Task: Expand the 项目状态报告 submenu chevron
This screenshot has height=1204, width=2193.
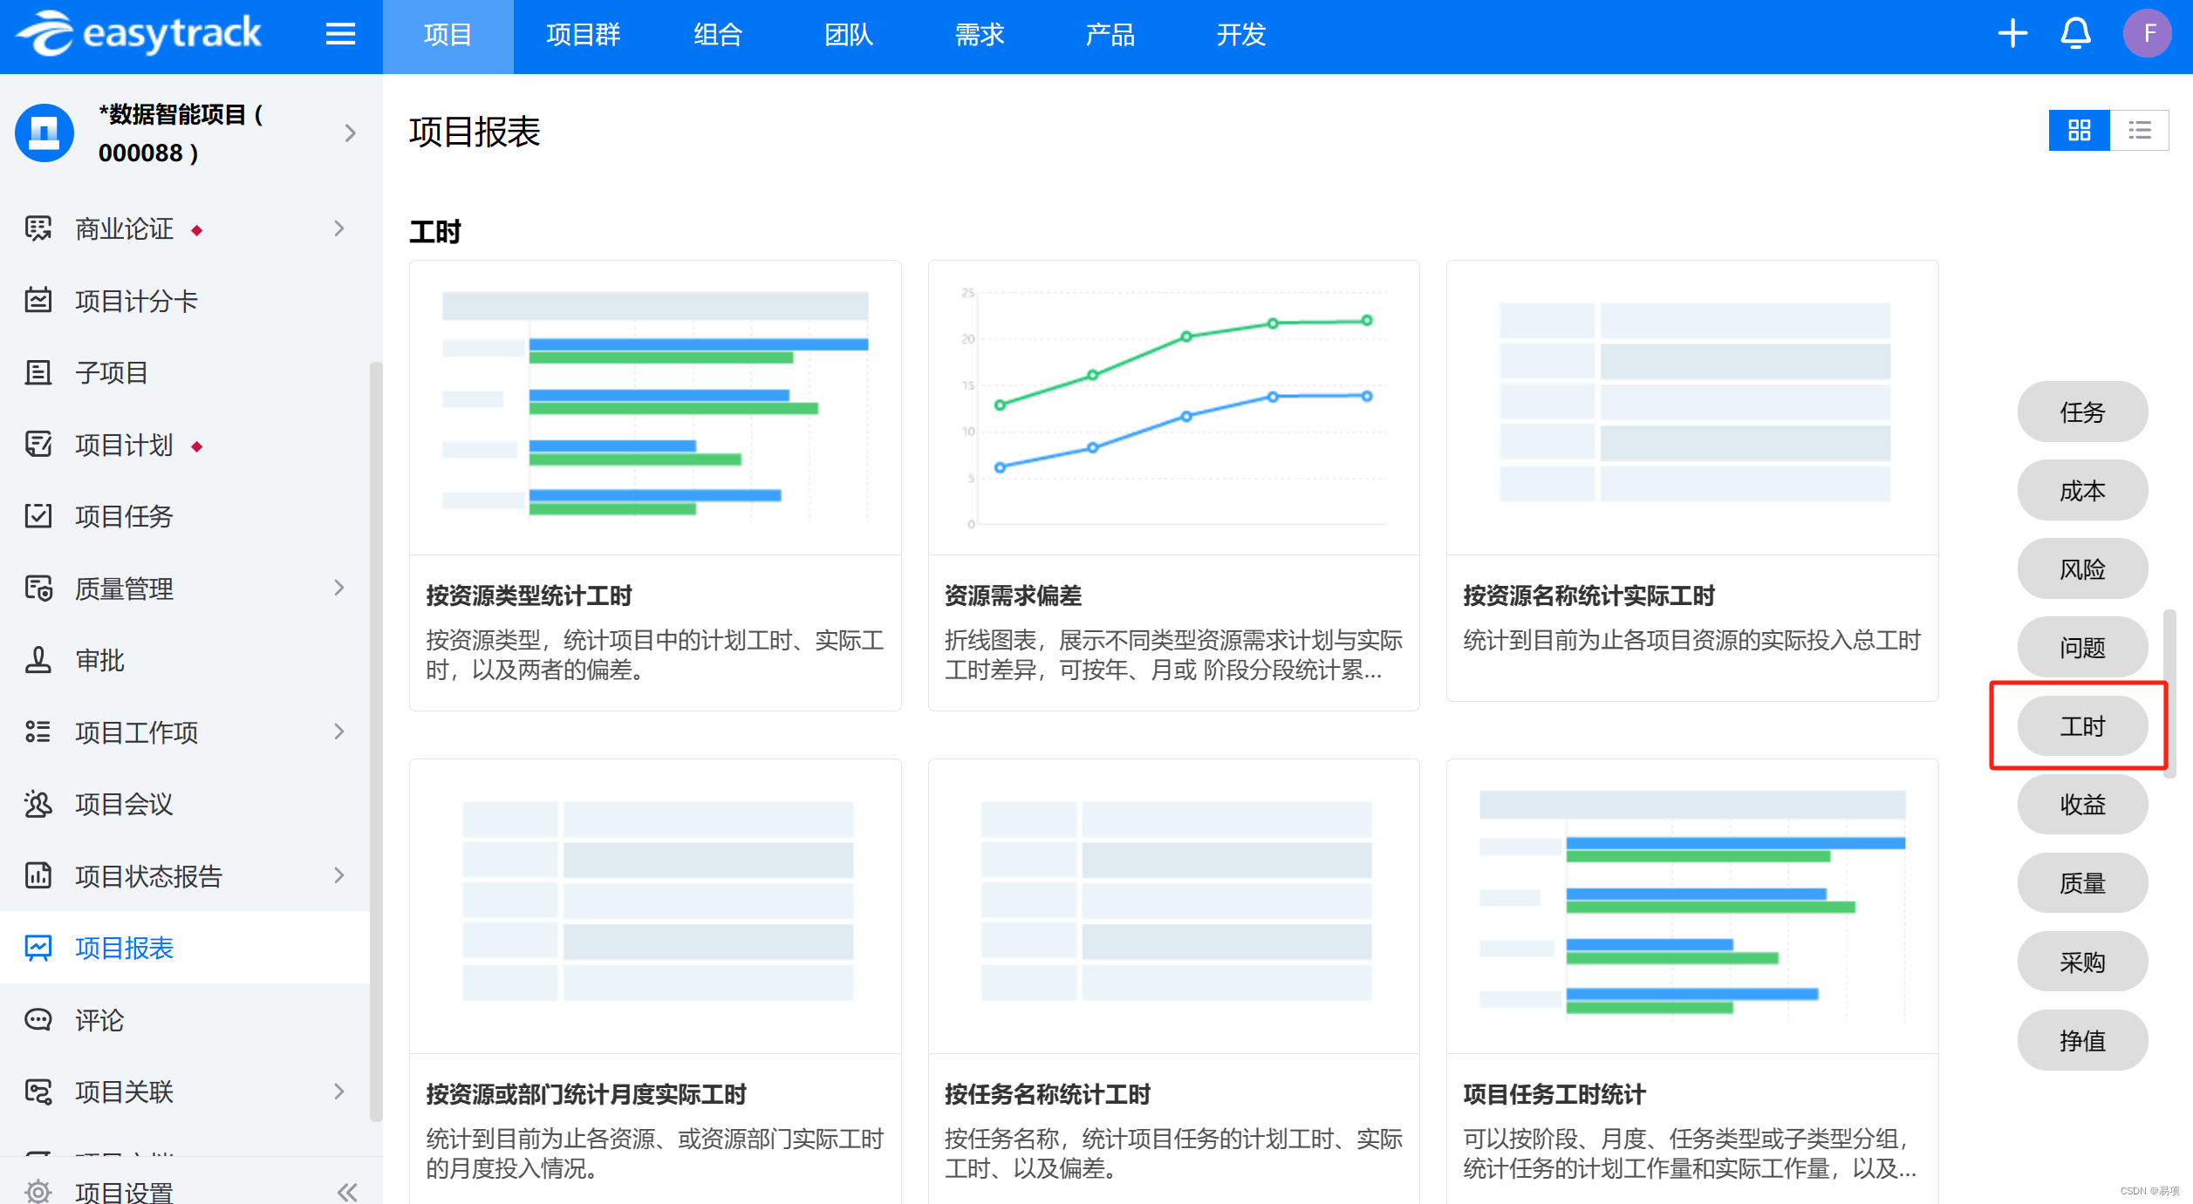Action: pos(339,875)
